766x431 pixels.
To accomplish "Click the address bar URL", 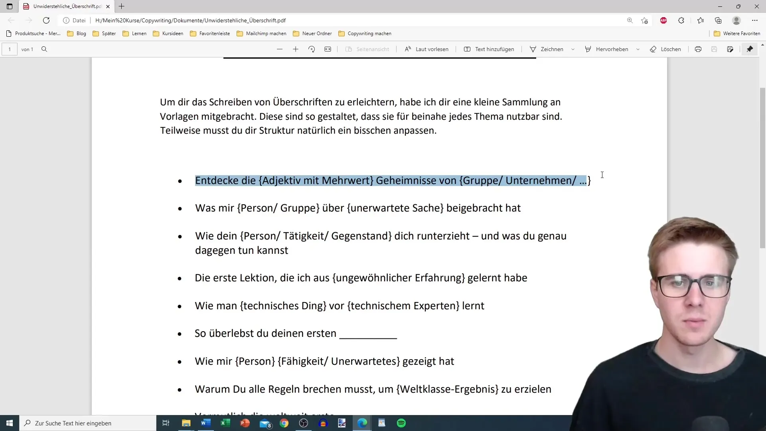I will pyautogui.click(x=190, y=20).
